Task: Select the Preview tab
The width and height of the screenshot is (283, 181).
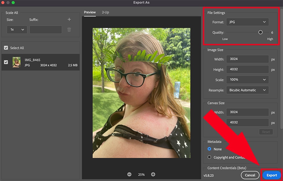Action: pos(89,12)
